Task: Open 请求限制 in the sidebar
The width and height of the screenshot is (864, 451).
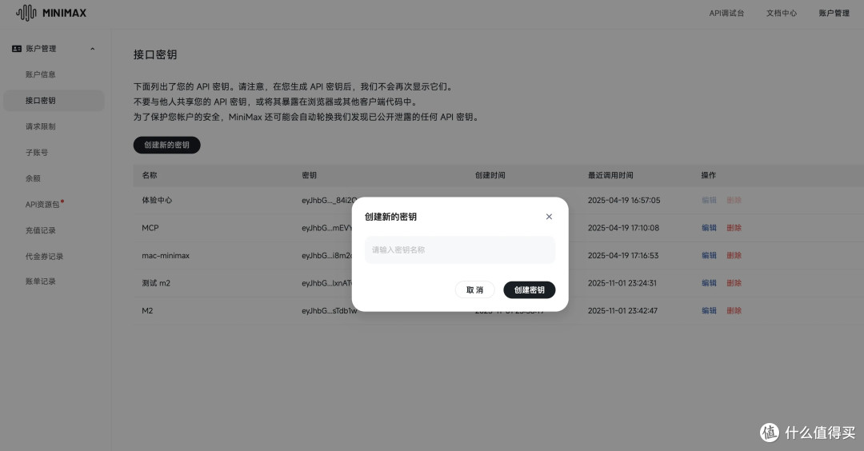Action: coord(40,126)
